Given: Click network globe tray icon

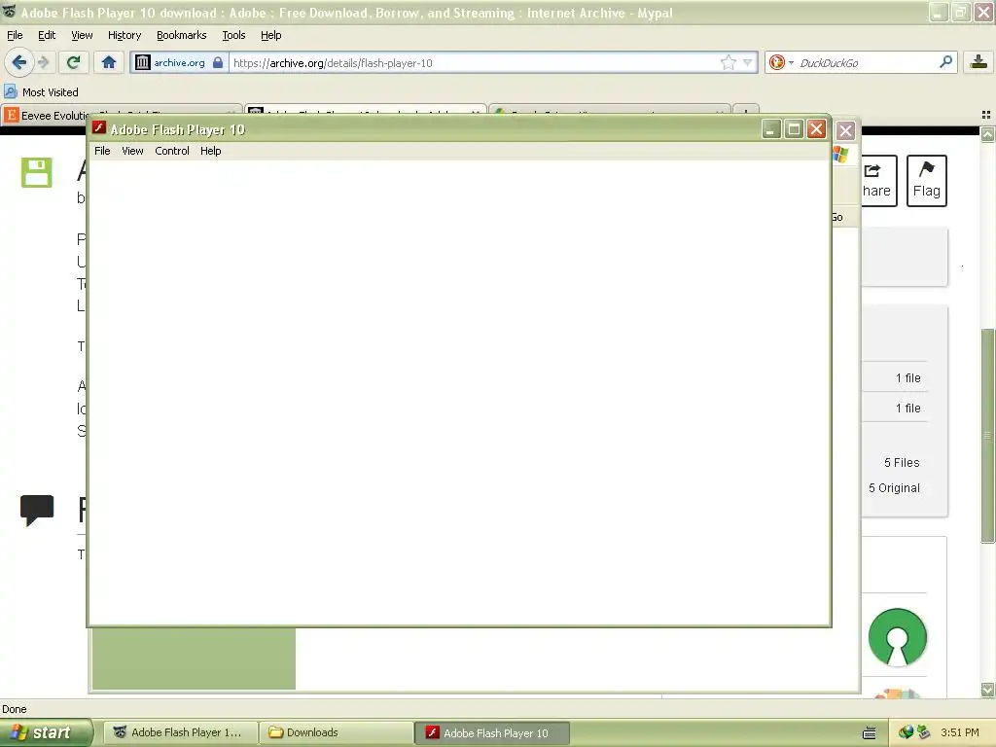Looking at the screenshot, I should pos(906,732).
